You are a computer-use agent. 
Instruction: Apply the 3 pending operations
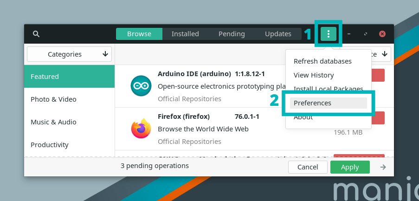[350, 167]
